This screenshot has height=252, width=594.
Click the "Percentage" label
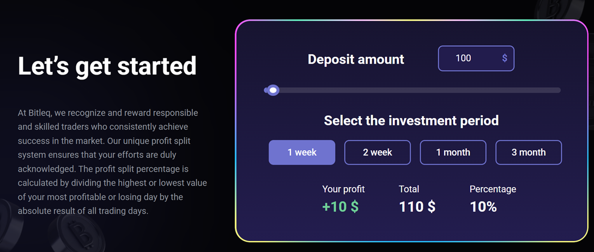click(x=493, y=189)
